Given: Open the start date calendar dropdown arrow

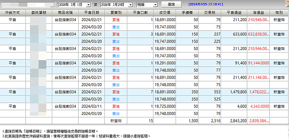Looking at the screenshot, I should point(89,4).
